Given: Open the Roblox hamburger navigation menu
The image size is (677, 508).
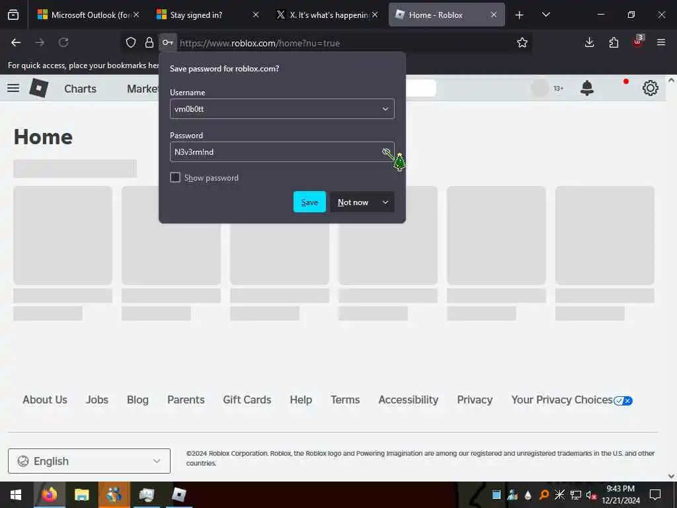Looking at the screenshot, I should [13, 88].
